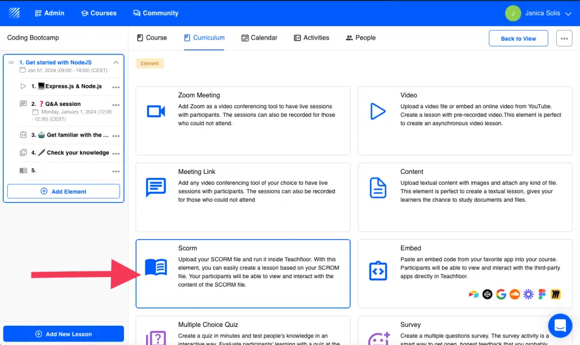The image size is (580, 345).
Task: Open options menu for Check your knowledge
Action: pos(116,152)
